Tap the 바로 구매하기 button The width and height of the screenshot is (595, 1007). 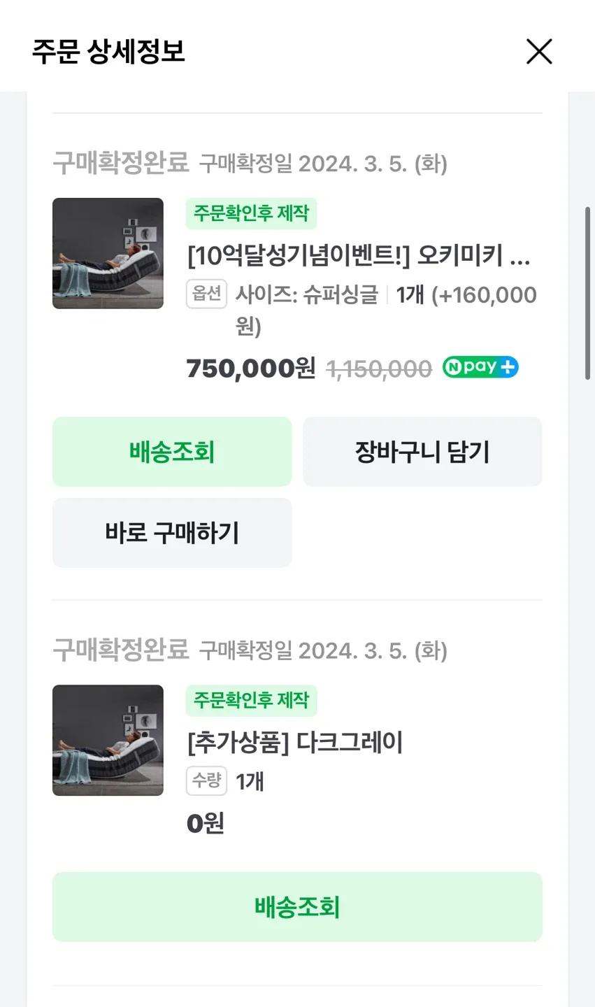[172, 533]
